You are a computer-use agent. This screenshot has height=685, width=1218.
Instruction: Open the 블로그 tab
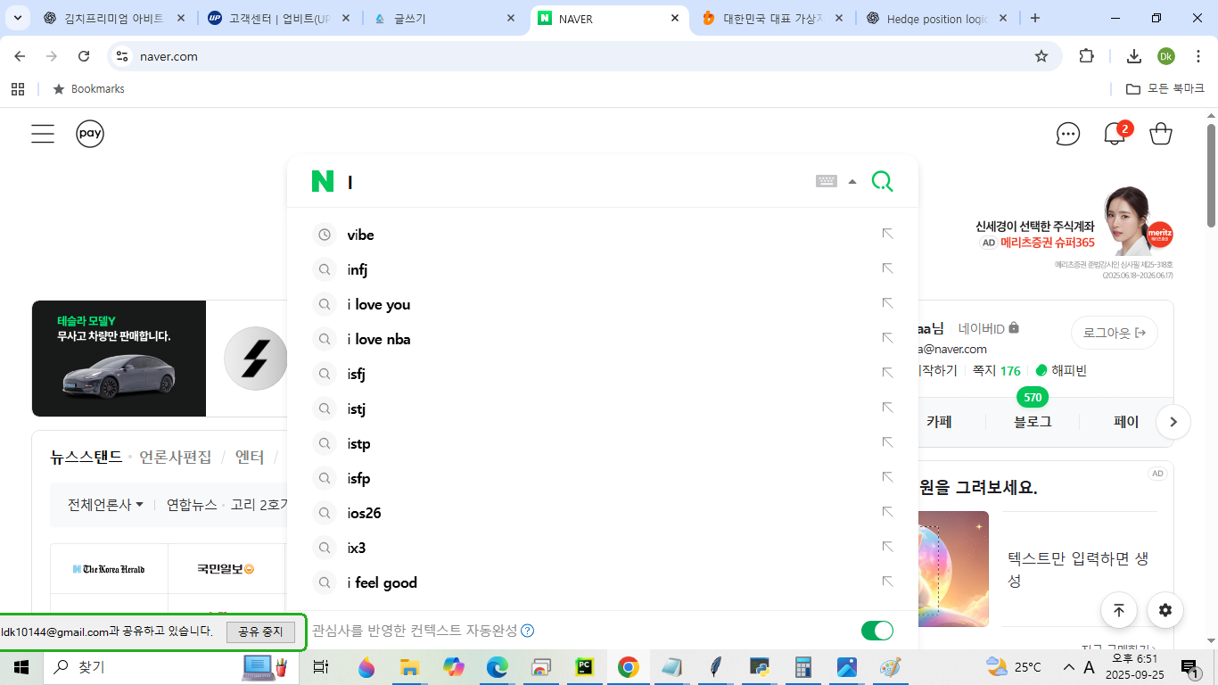point(1033,422)
